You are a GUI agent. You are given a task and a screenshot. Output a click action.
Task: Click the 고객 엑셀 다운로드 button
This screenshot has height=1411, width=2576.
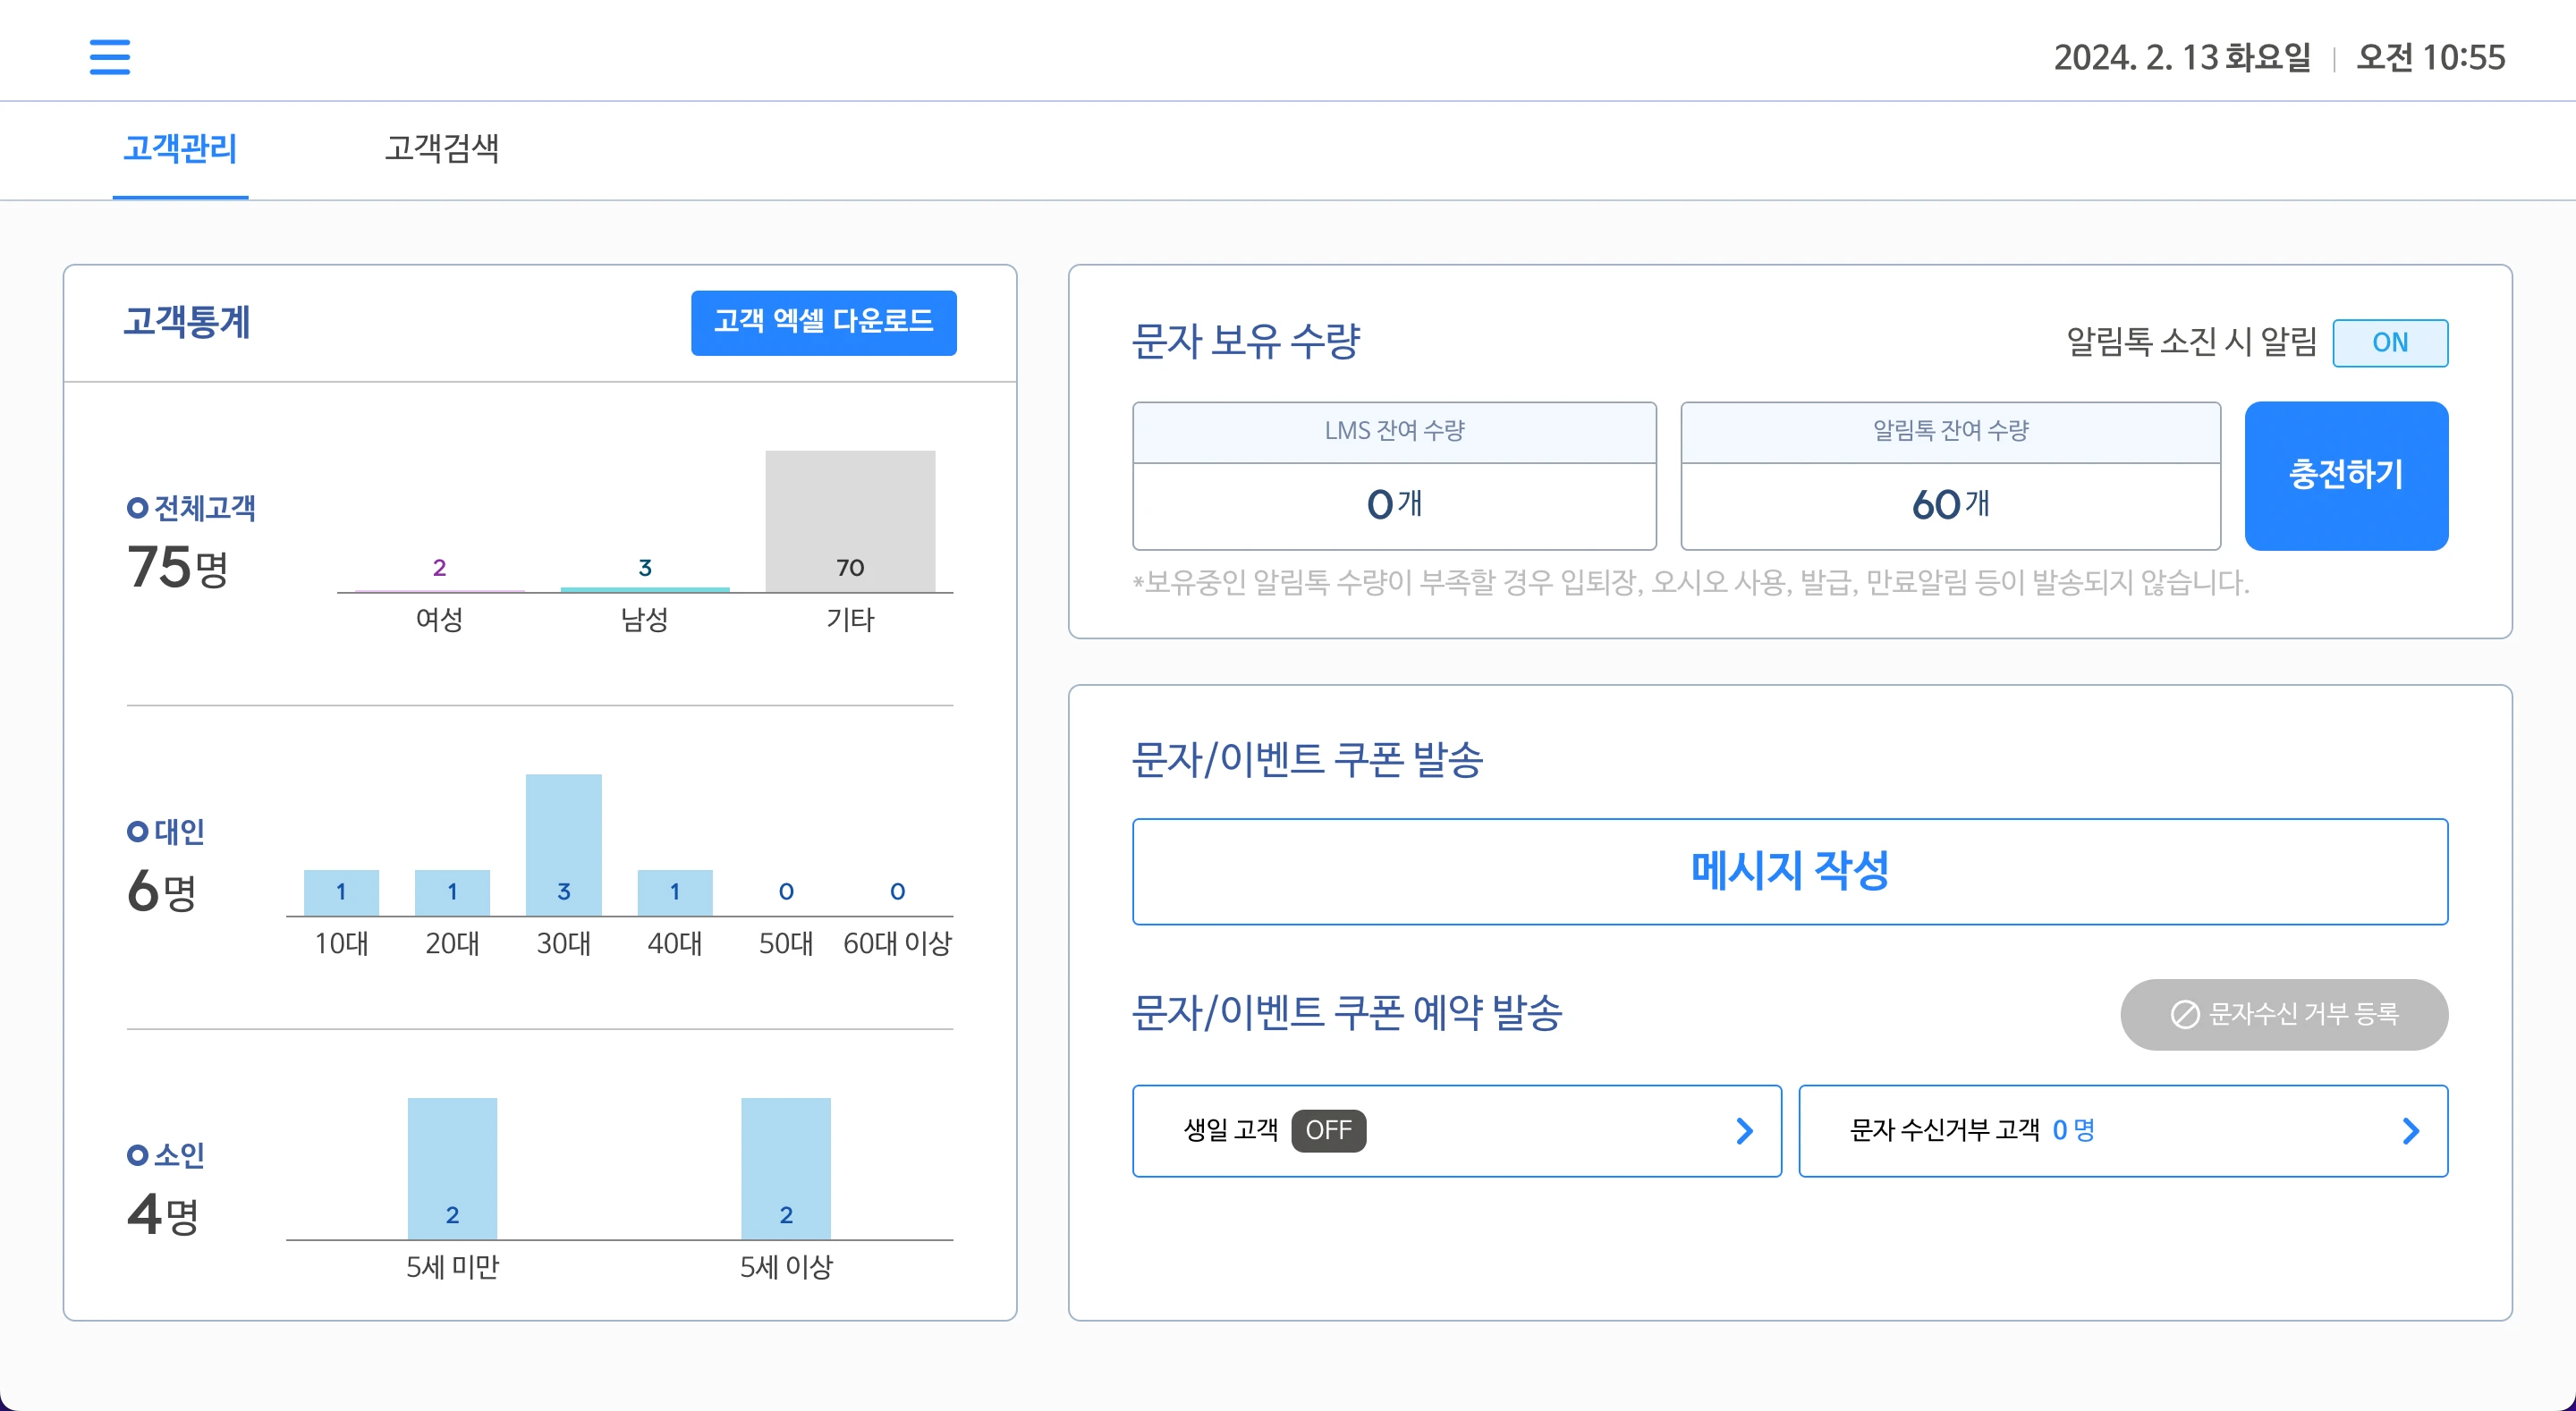coord(823,322)
